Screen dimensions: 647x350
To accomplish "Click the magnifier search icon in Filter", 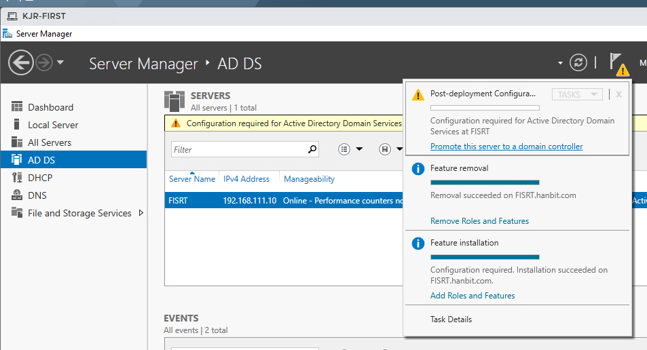I will click(312, 149).
